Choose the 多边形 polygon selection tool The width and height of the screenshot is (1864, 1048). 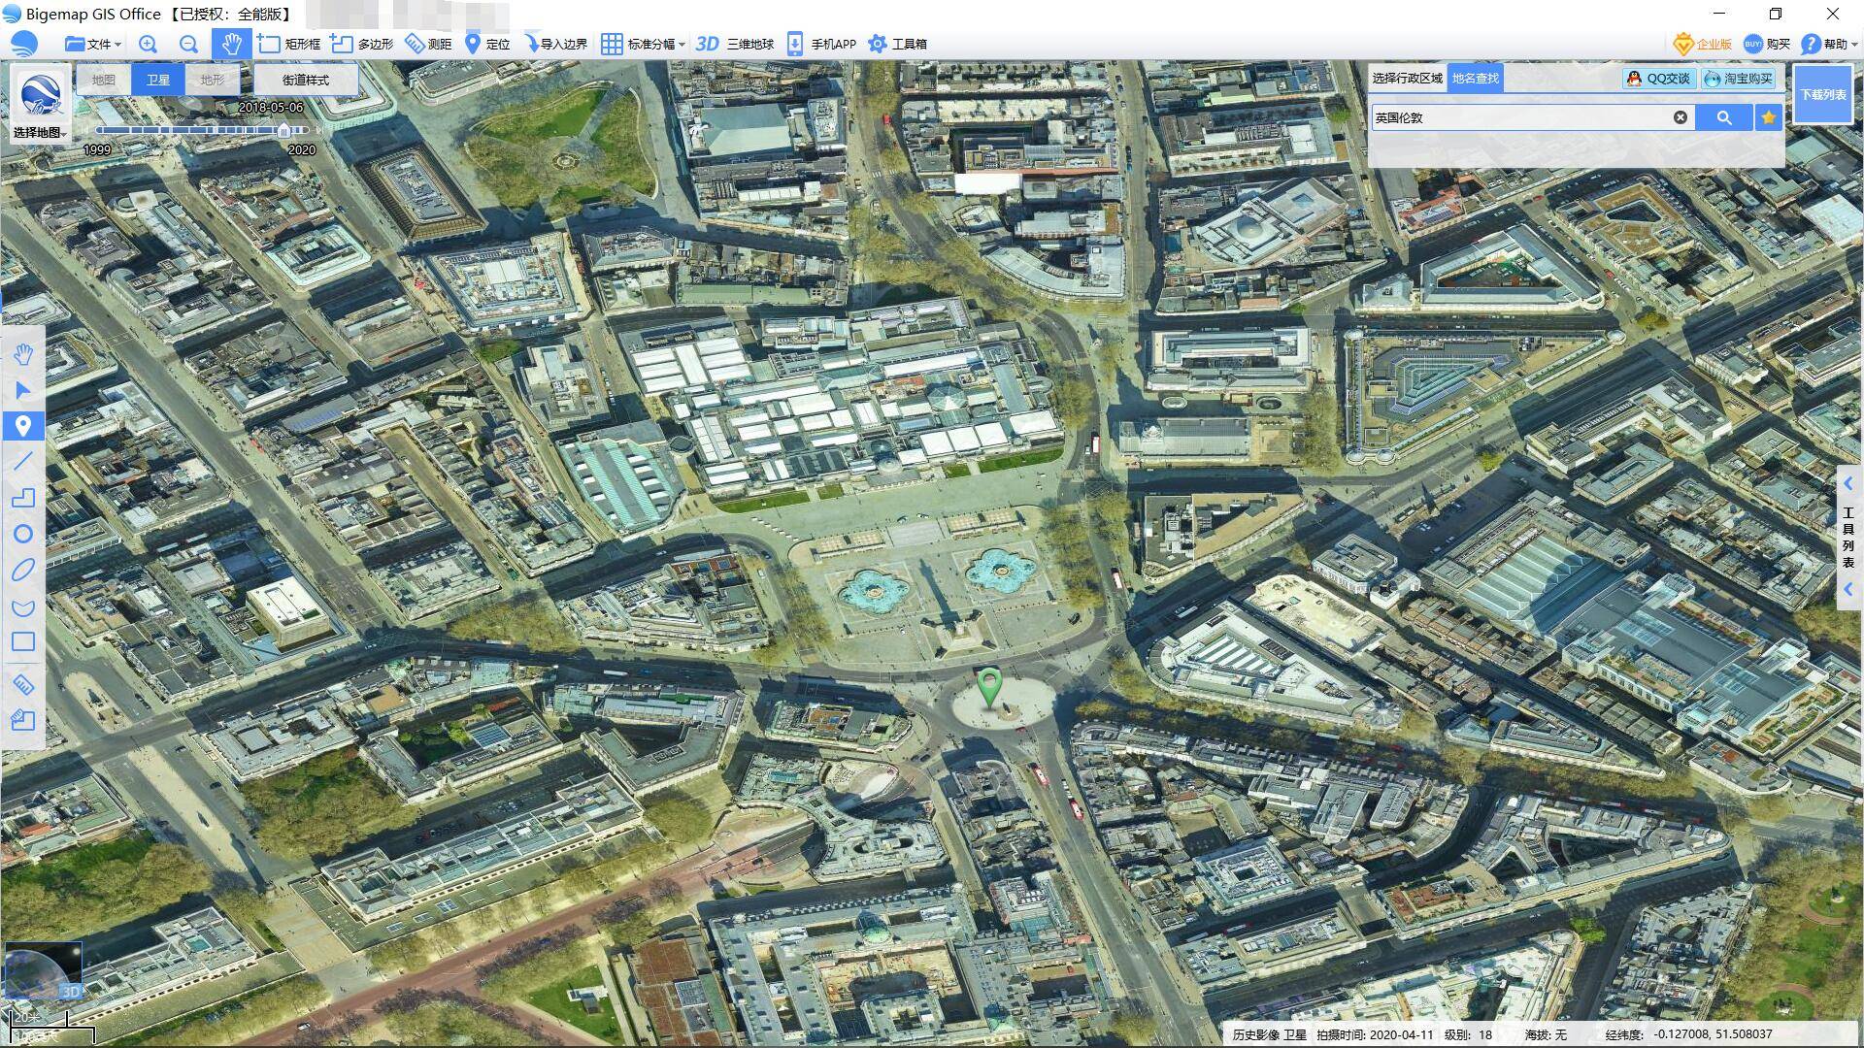(362, 44)
